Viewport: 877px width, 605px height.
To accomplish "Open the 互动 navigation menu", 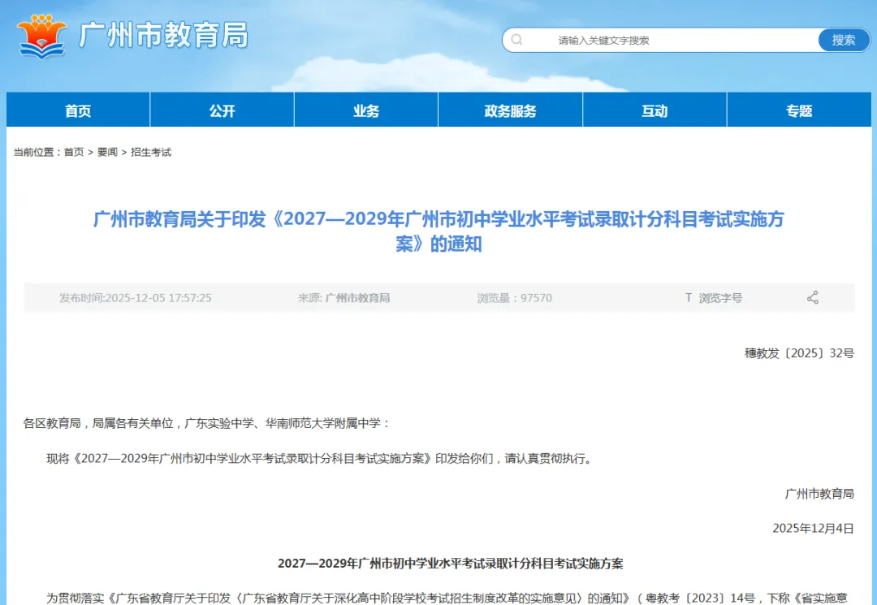I will point(655,110).
